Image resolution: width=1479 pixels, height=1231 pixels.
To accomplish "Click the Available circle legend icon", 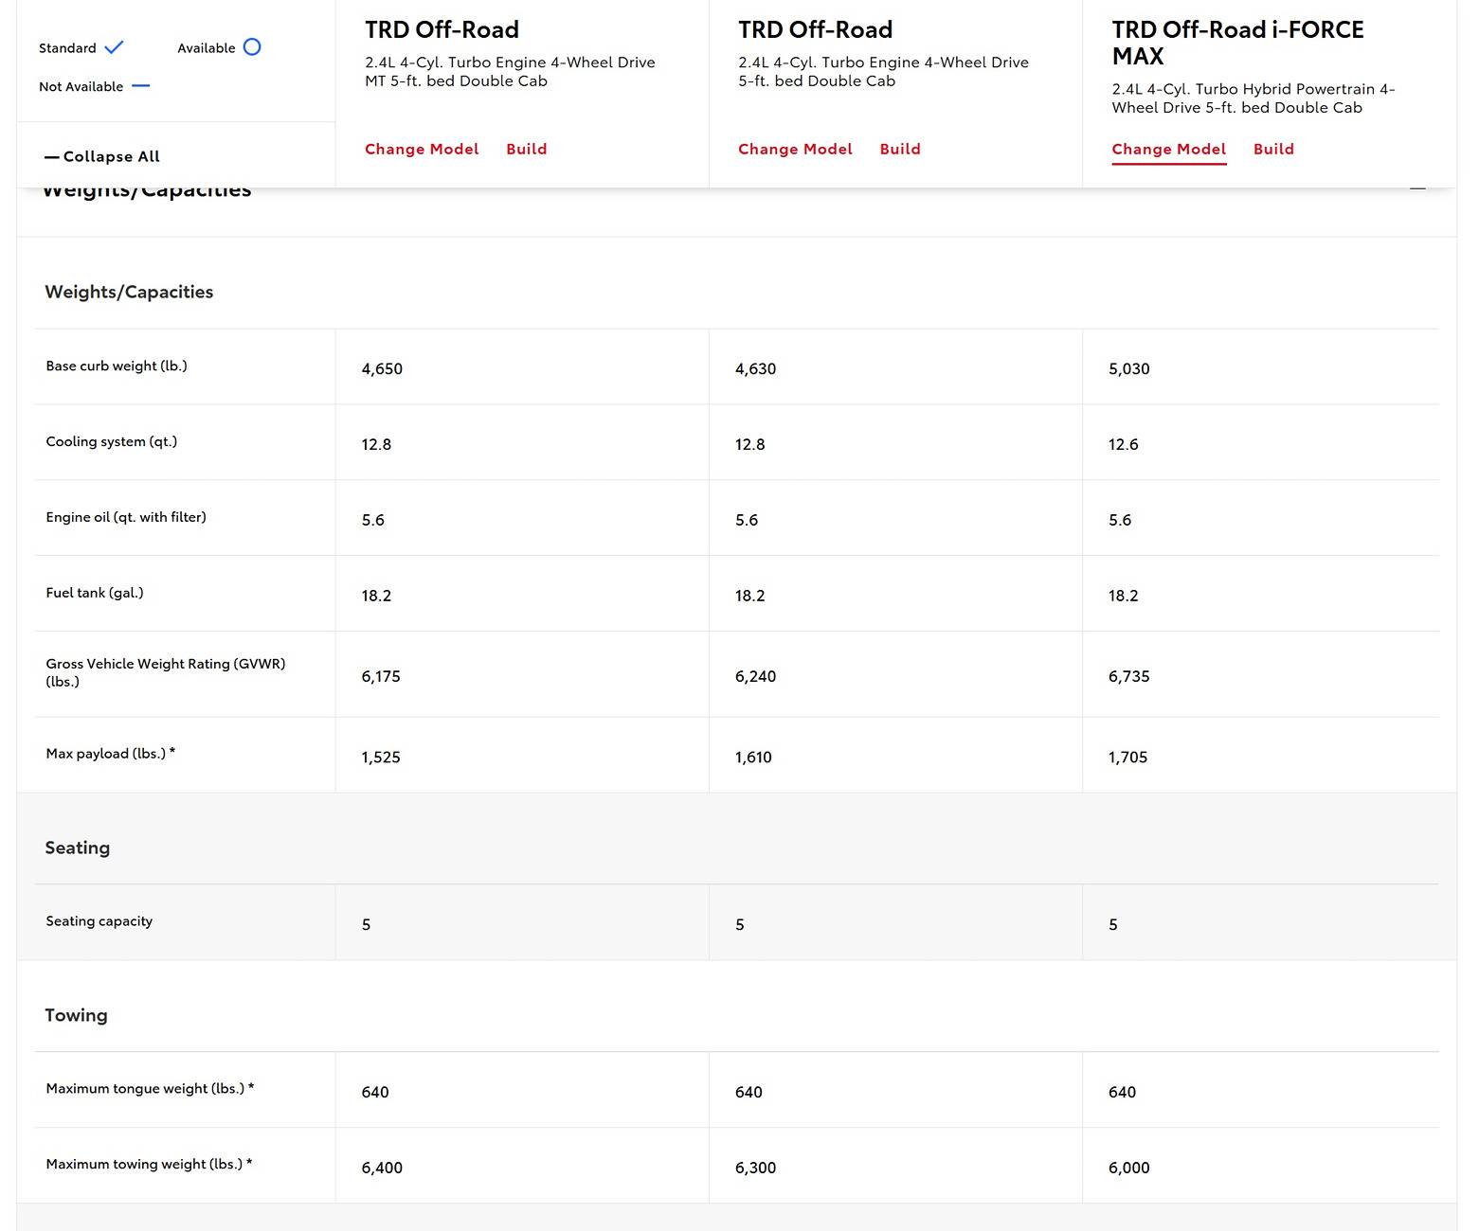I will (x=252, y=47).
